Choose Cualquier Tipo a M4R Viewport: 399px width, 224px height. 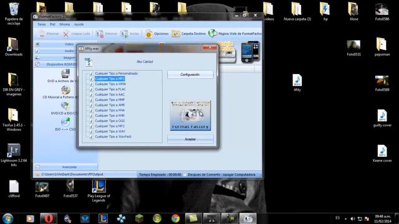coord(110,116)
